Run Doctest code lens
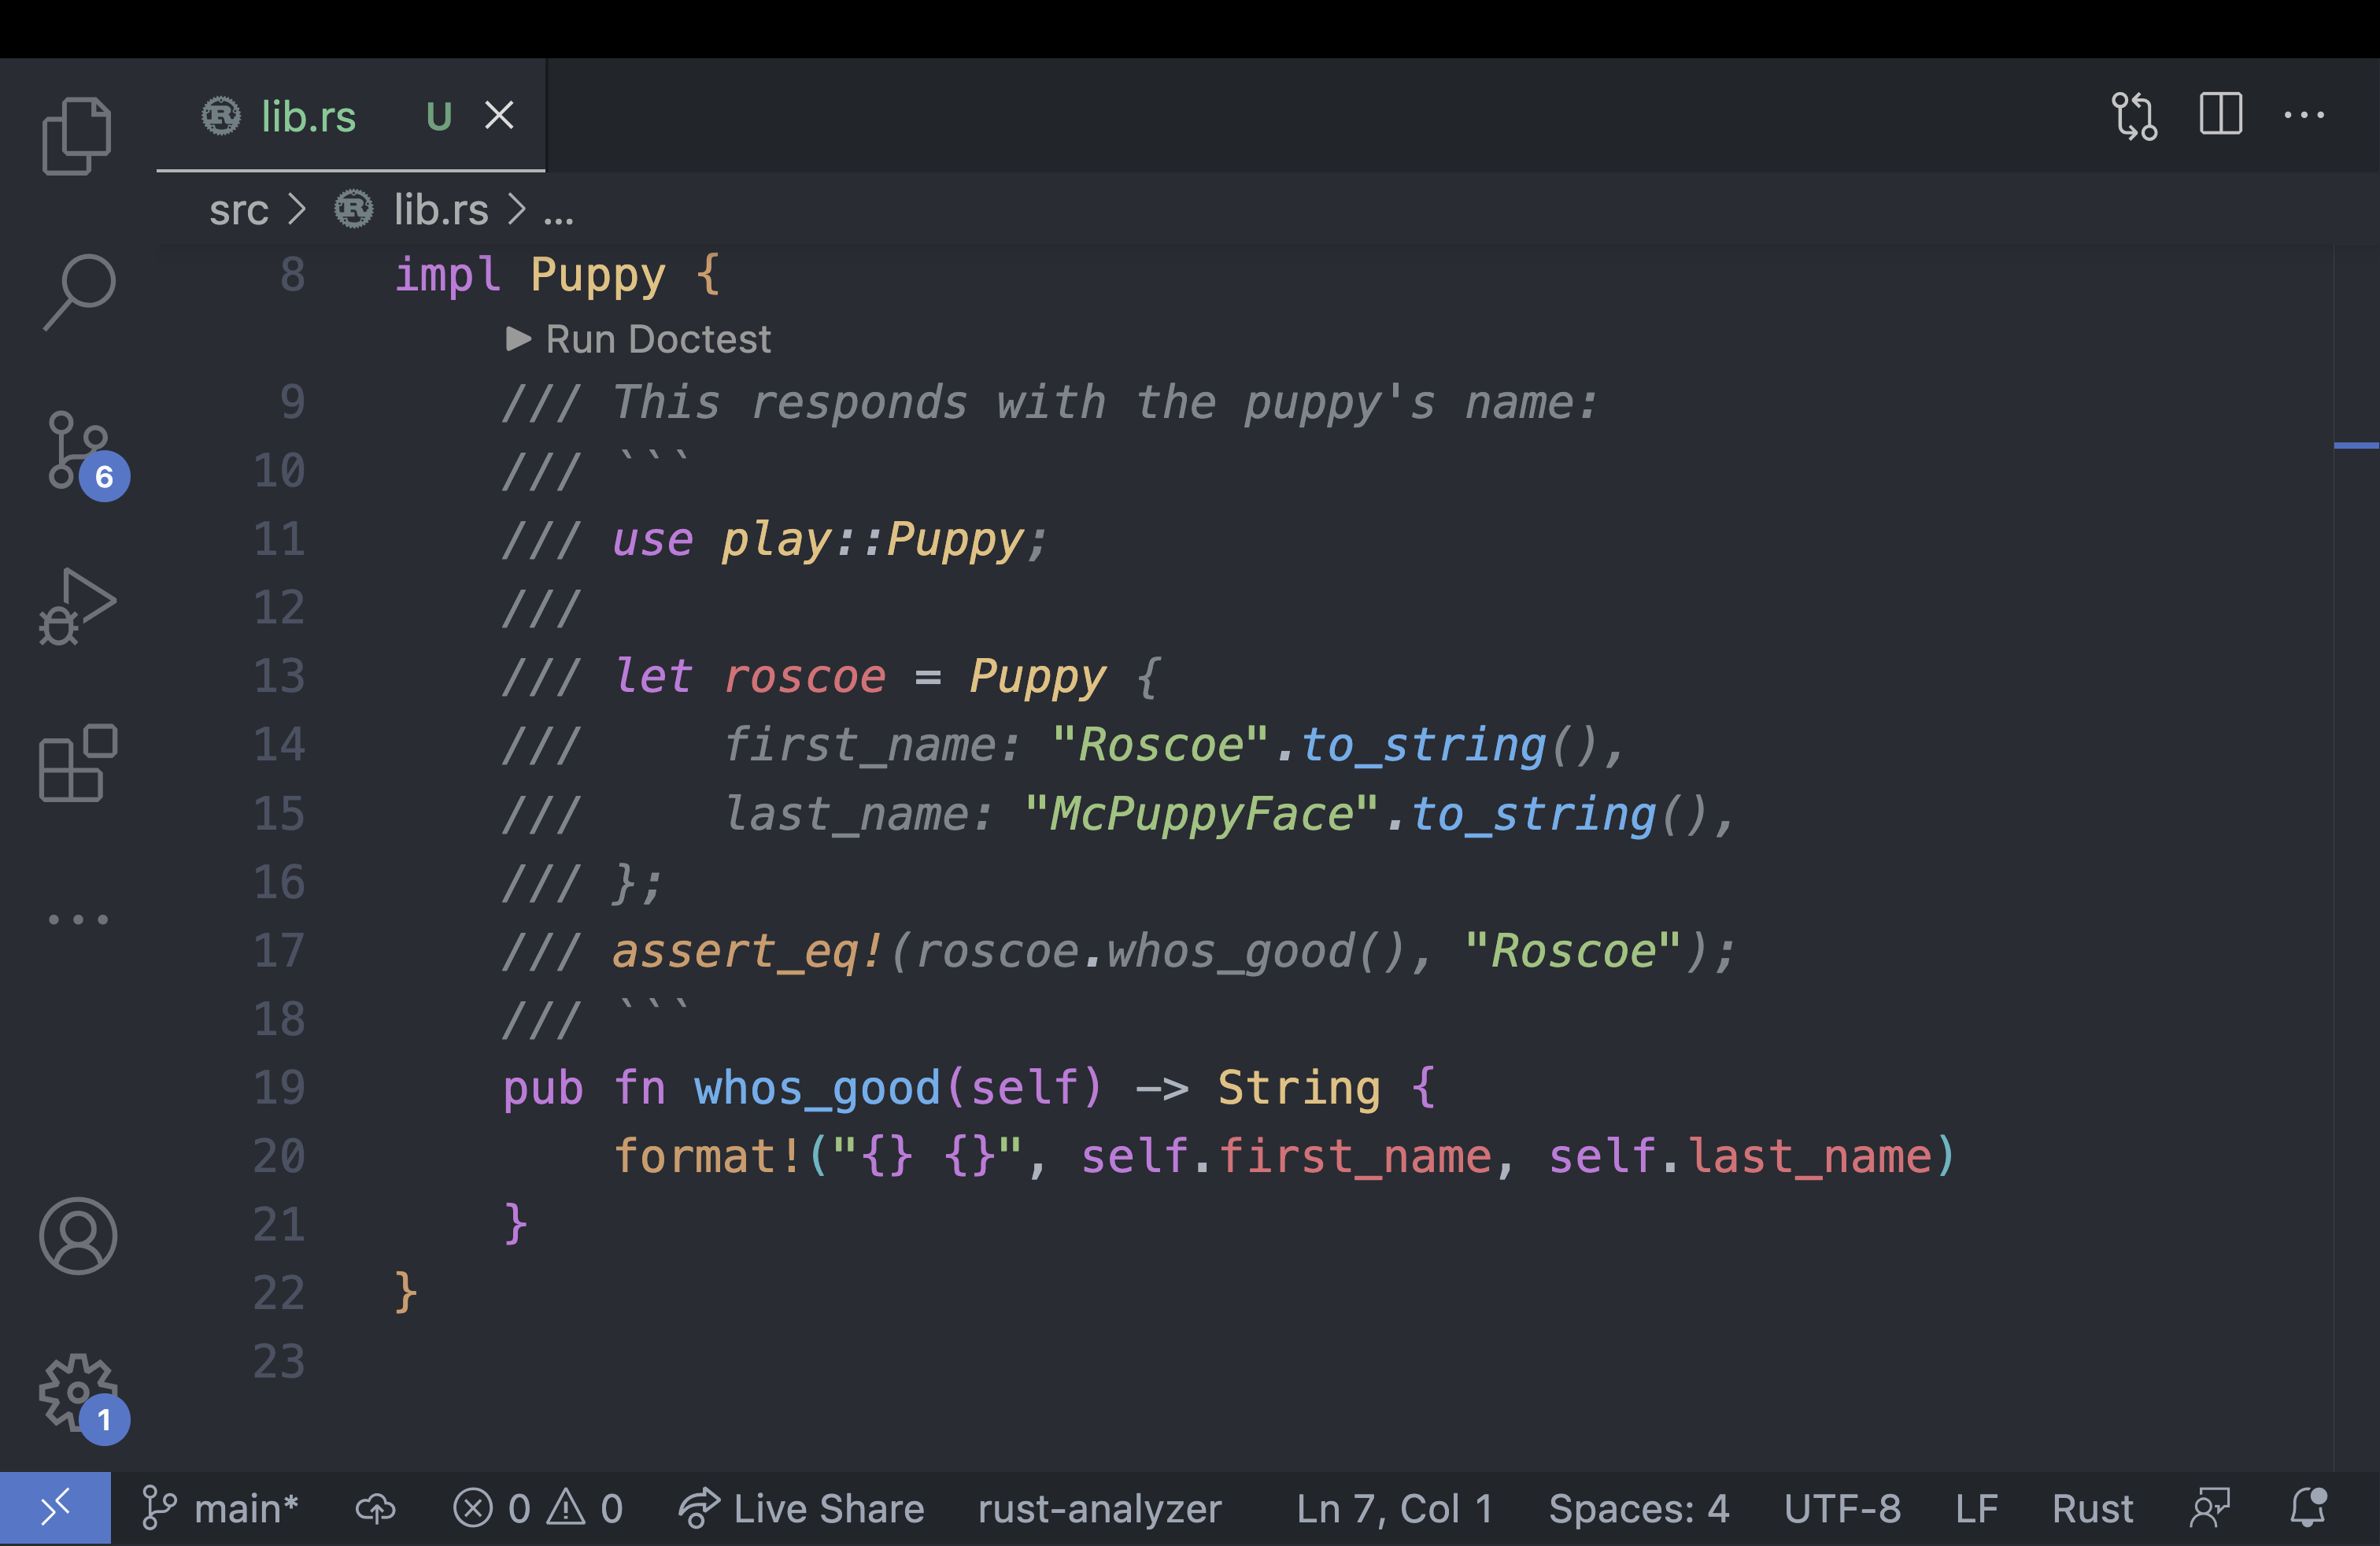2380x1546 pixels. point(639,339)
